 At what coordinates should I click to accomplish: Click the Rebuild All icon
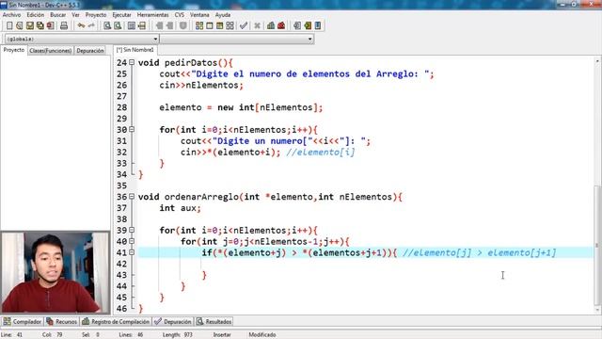[x=230, y=25]
